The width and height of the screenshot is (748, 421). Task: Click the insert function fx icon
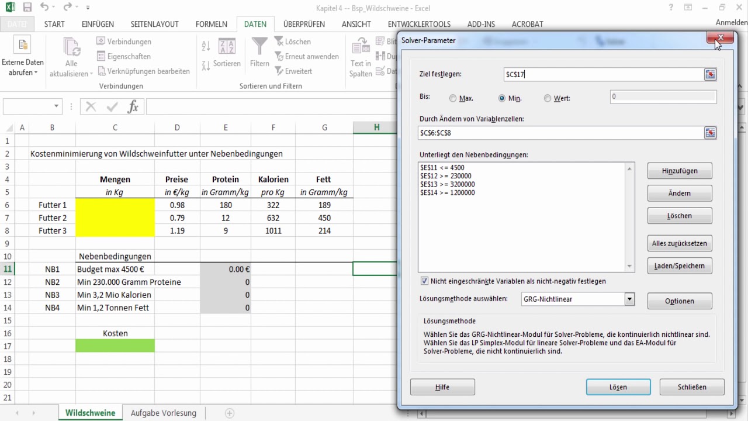point(133,106)
